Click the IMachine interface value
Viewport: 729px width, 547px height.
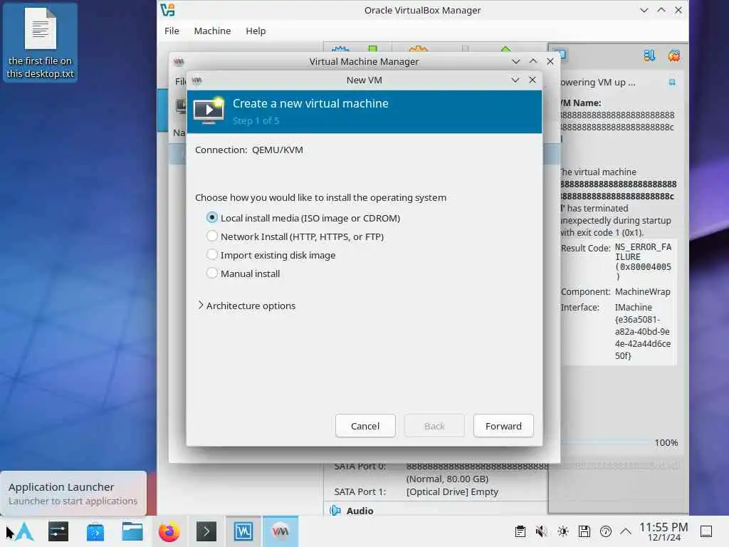pyautogui.click(x=643, y=332)
